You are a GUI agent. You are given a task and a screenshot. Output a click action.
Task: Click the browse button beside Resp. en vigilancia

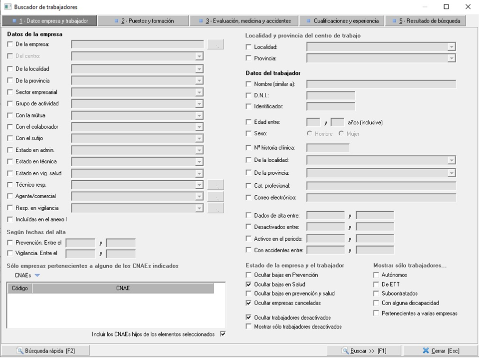216,208
